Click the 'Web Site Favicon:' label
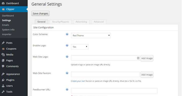The width and height of the screenshot is (182, 96). point(42,73)
